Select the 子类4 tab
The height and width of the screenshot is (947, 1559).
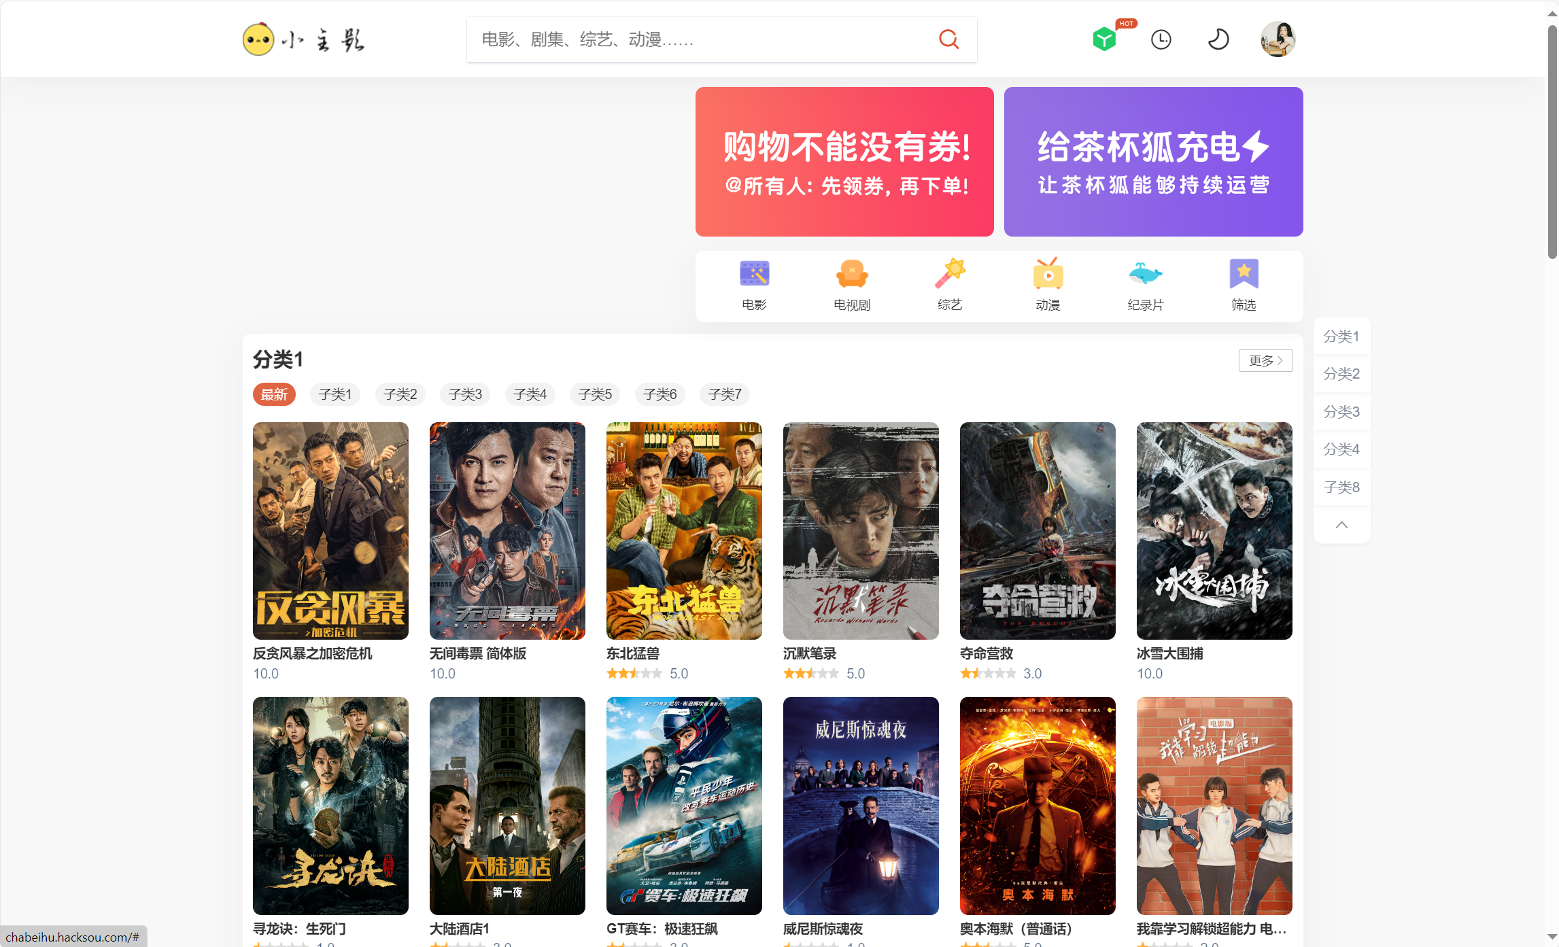530,394
